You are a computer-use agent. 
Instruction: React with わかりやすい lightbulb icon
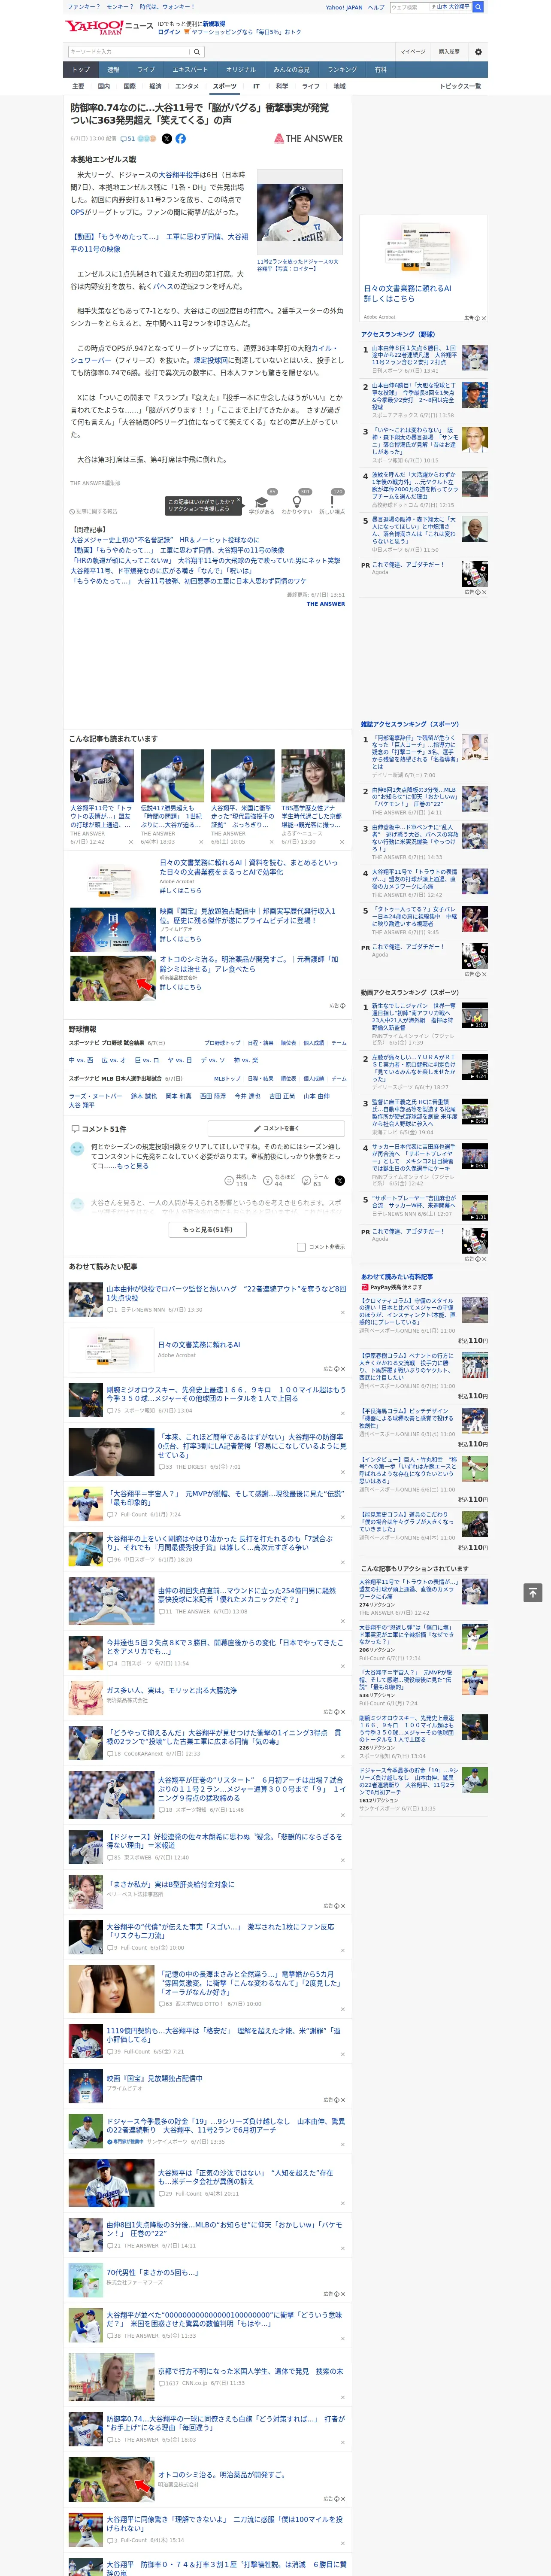pos(296,502)
